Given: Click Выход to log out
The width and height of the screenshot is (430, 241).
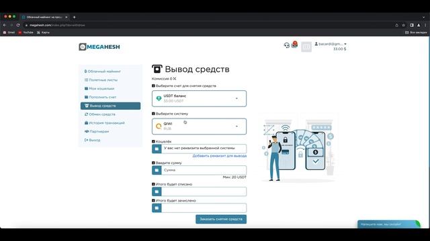Looking at the screenshot, I should [x=93, y=140].
